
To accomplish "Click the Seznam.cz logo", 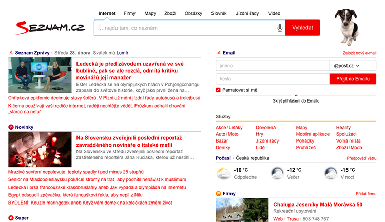I will 50,28.
